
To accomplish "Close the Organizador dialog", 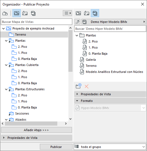I will 143,4.
